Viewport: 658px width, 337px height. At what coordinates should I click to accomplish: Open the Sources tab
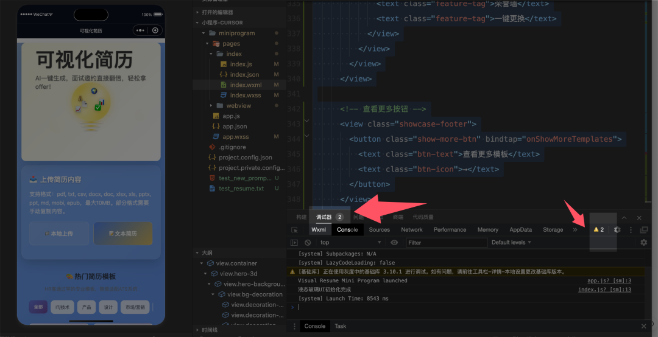[379, 230]
